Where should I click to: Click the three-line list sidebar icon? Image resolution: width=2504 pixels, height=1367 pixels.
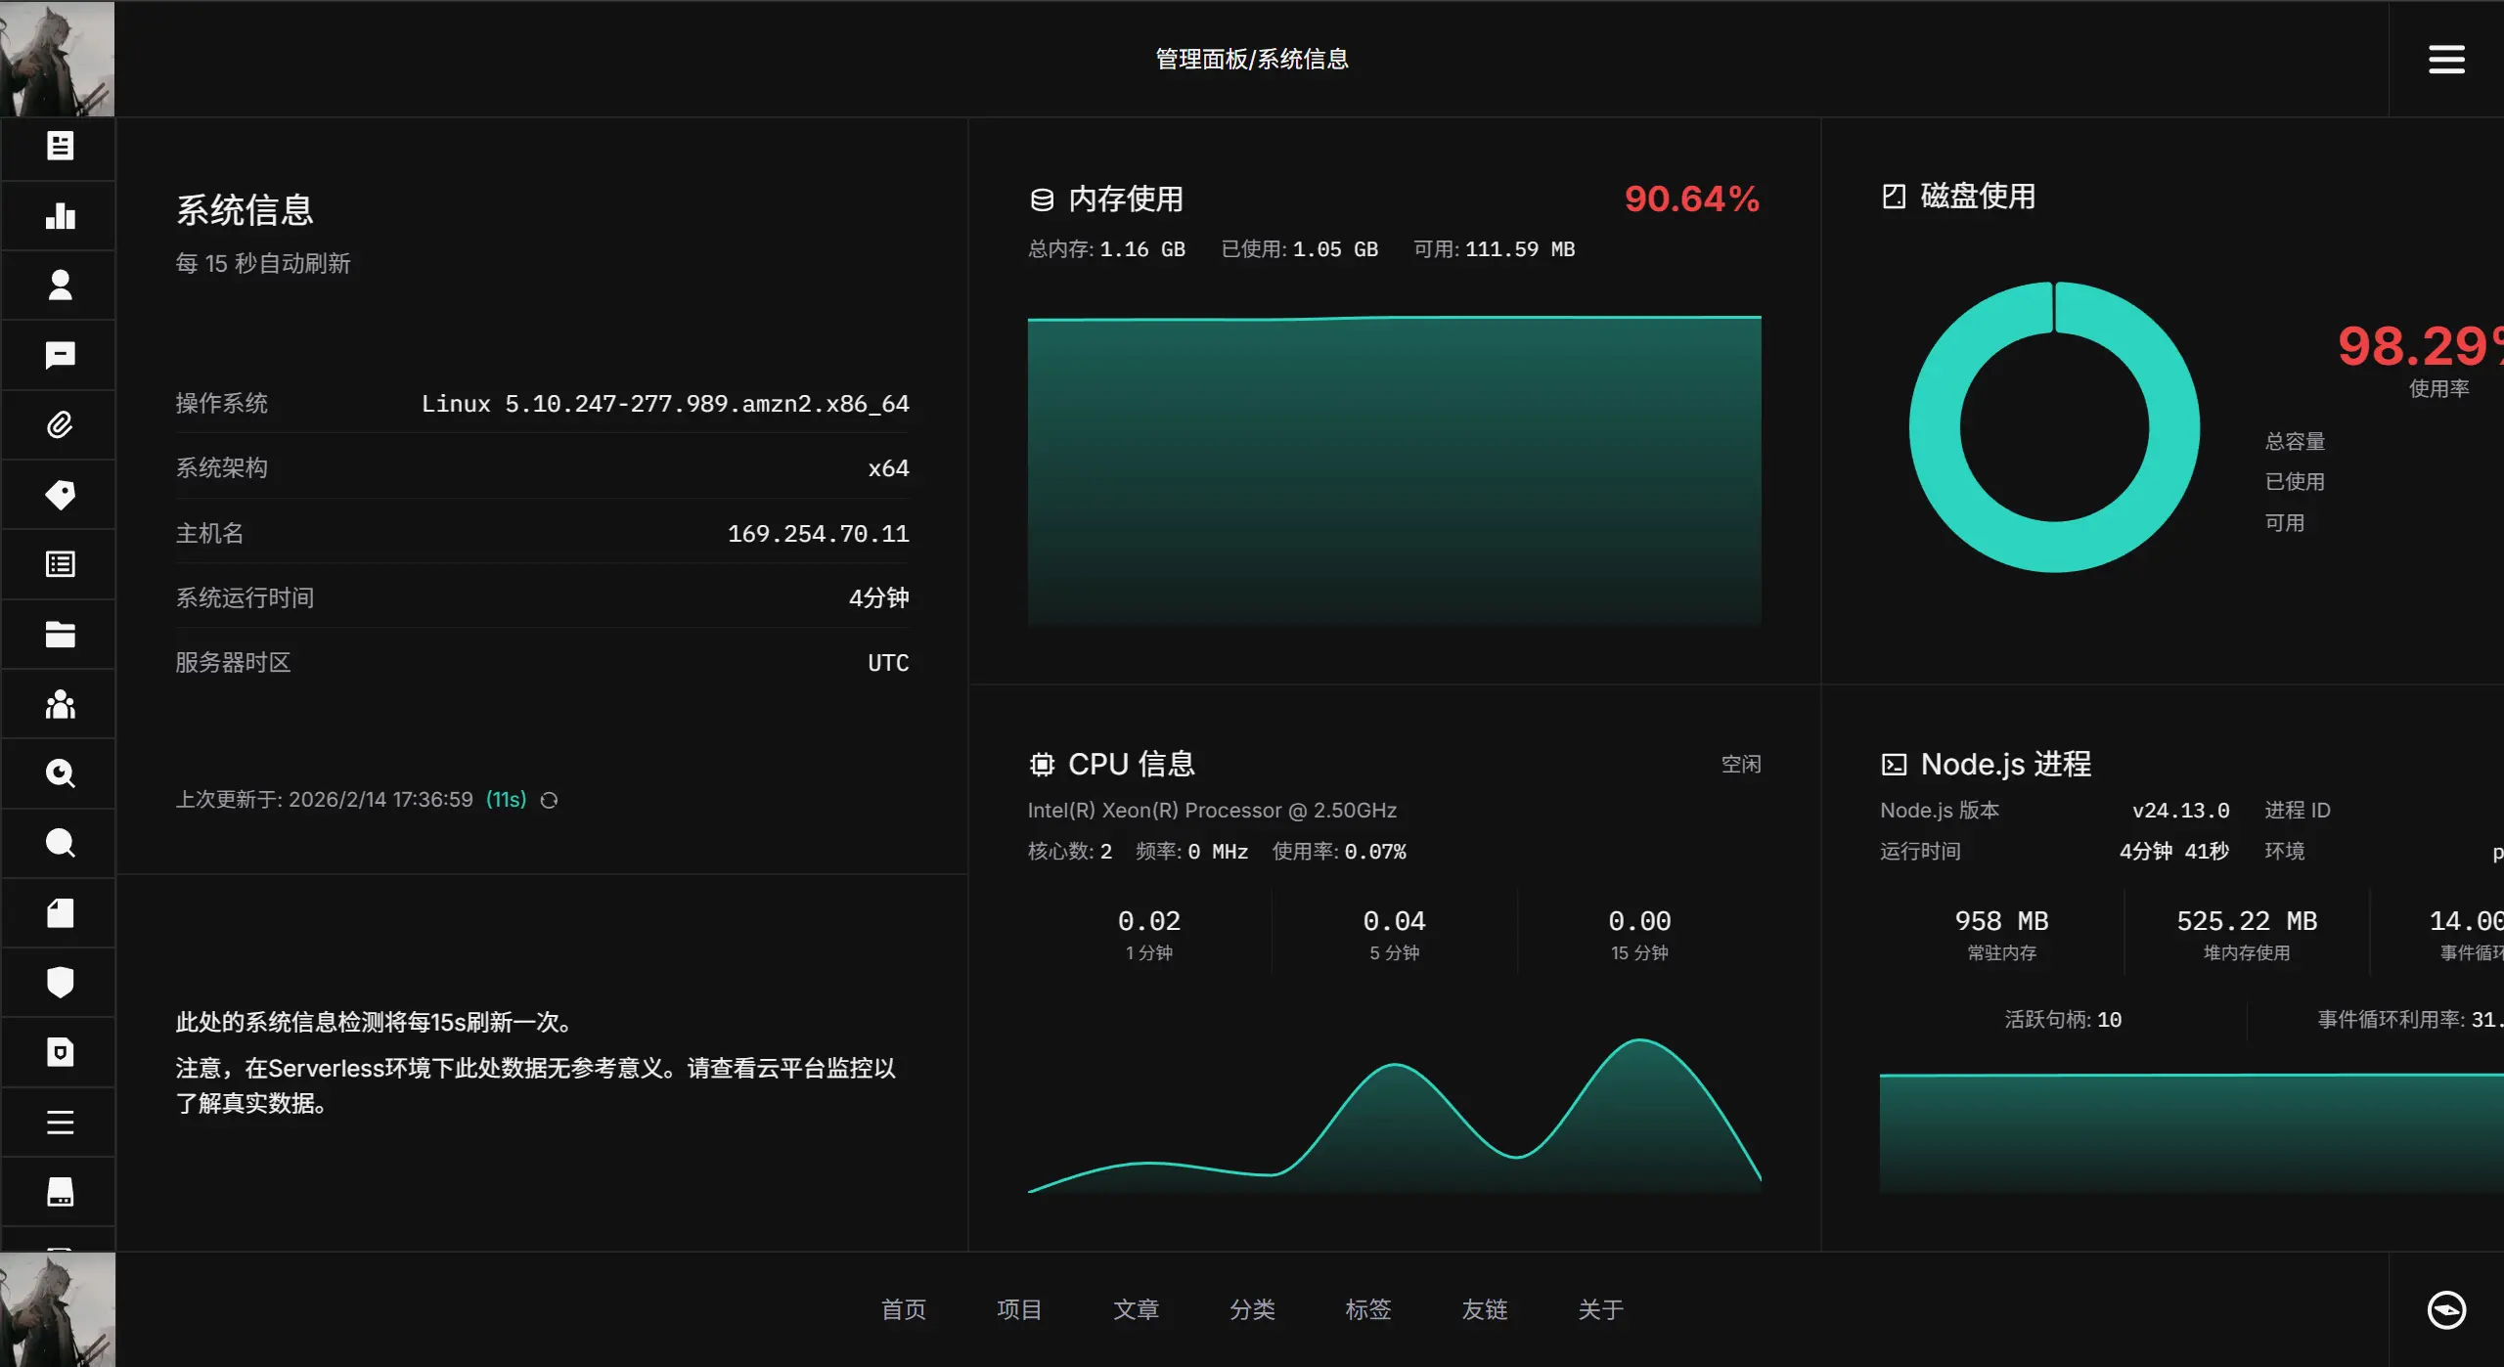(x=60, y=1123)
